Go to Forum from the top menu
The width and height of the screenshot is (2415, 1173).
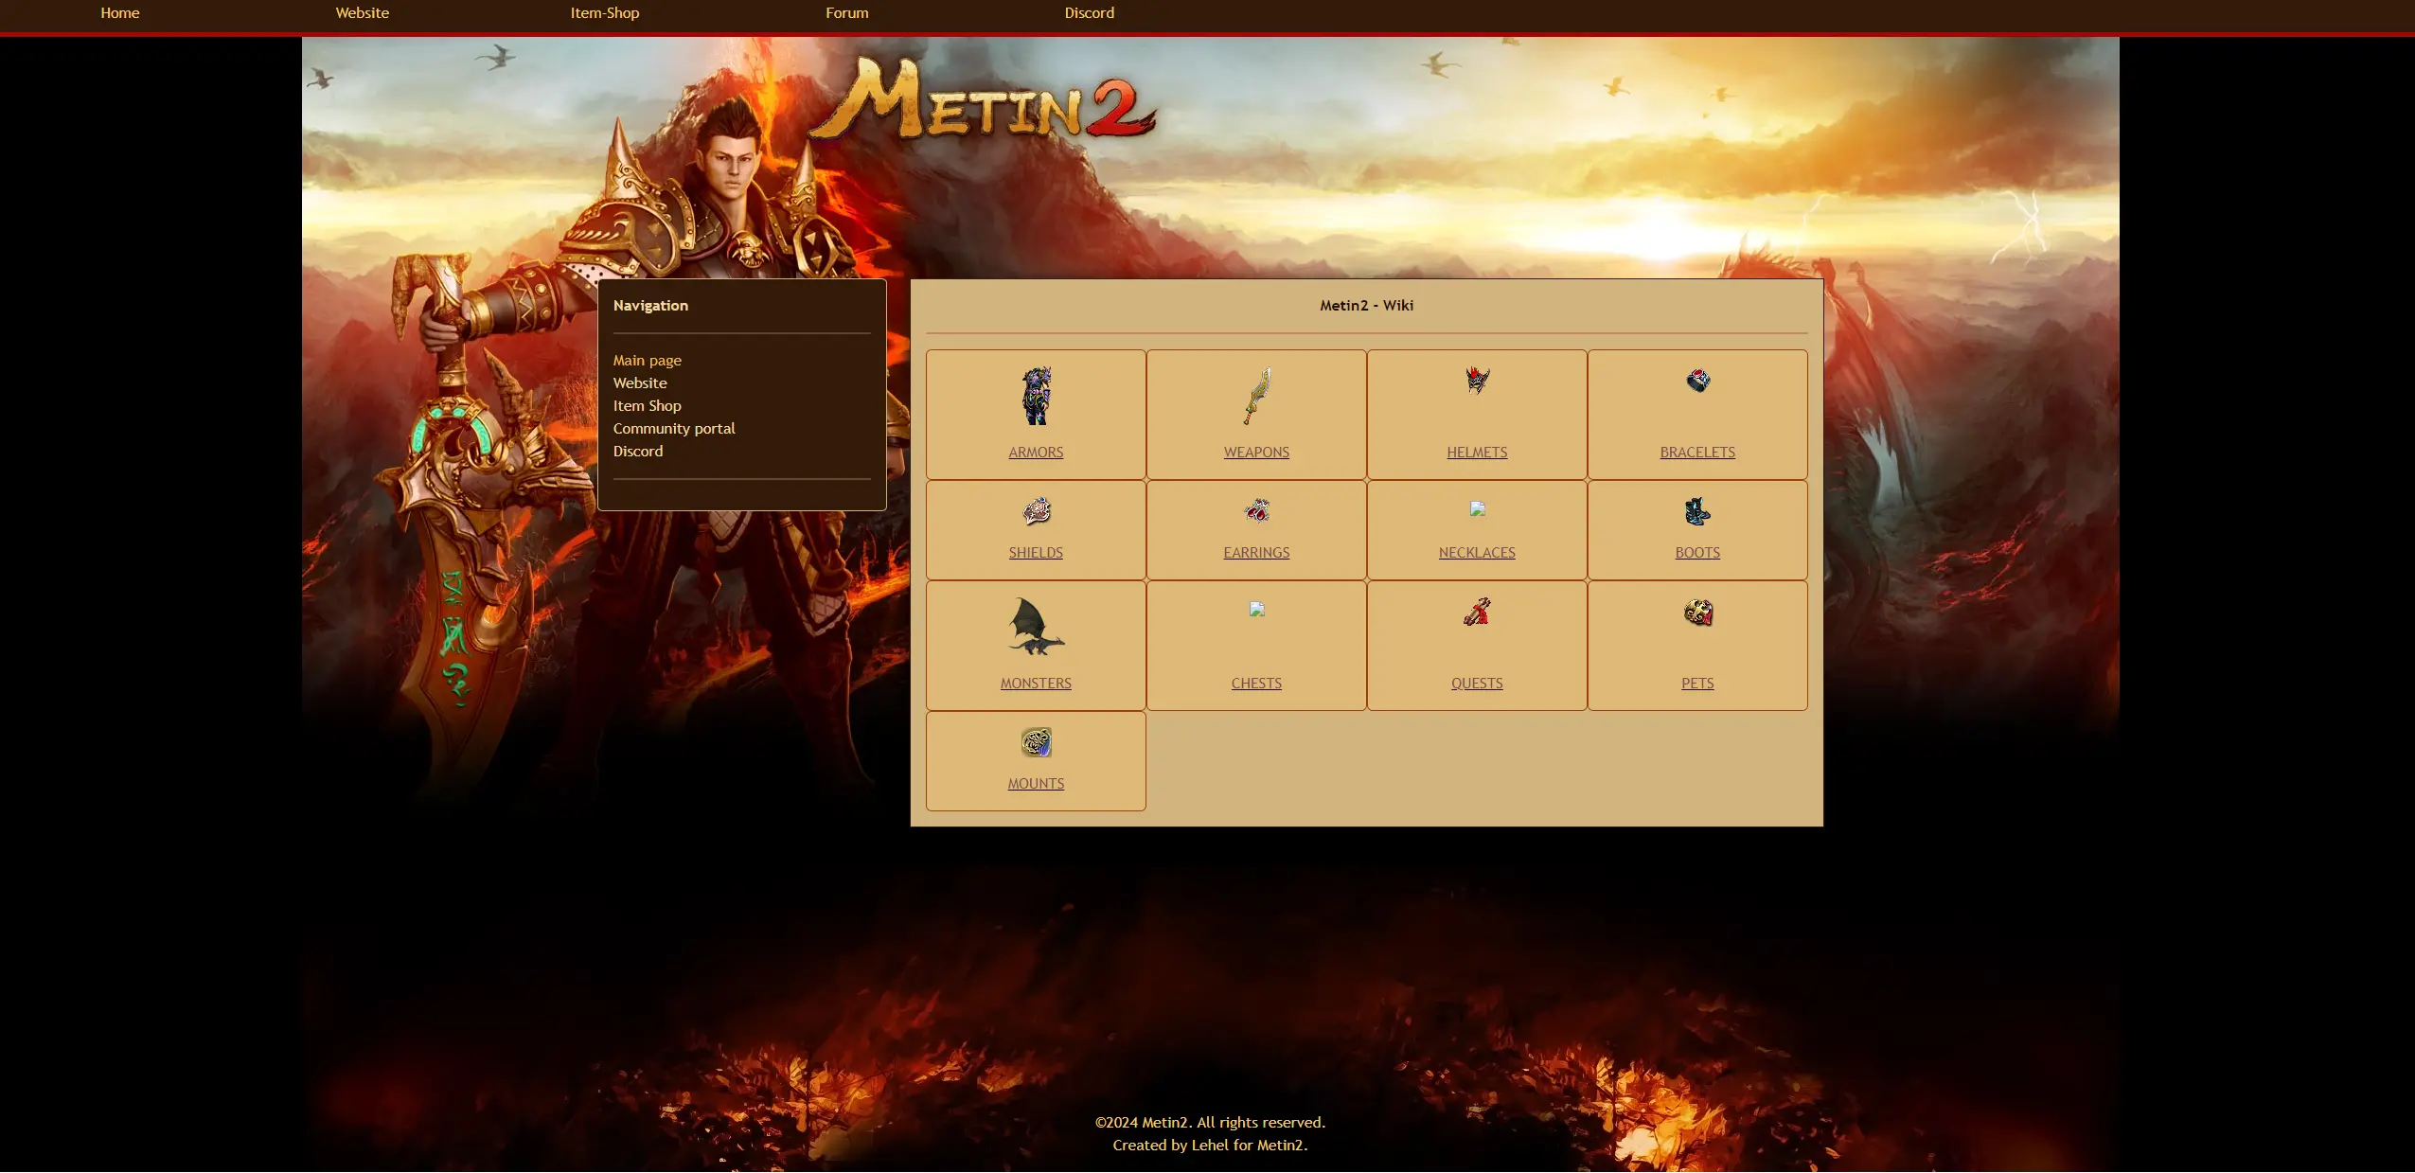pos(846,13)
